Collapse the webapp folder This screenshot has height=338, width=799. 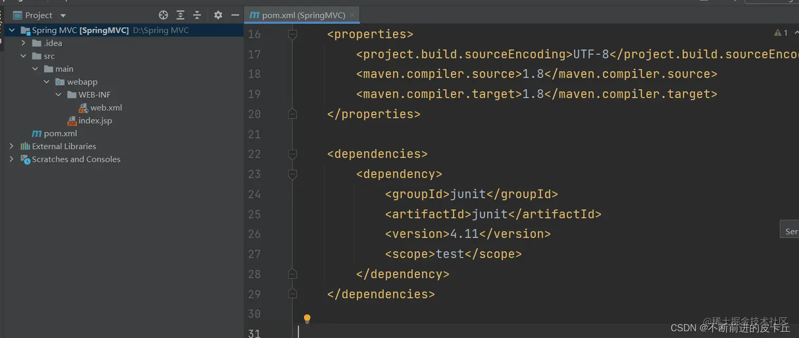click(x=47, y=82)
